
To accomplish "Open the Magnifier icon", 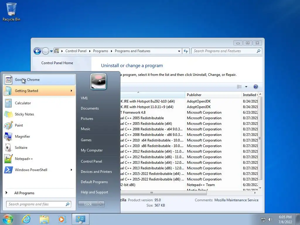I will coord(8,137).
